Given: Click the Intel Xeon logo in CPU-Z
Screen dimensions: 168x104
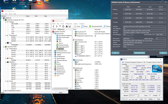Looking at the screenshot, I should tap(157, 69).
